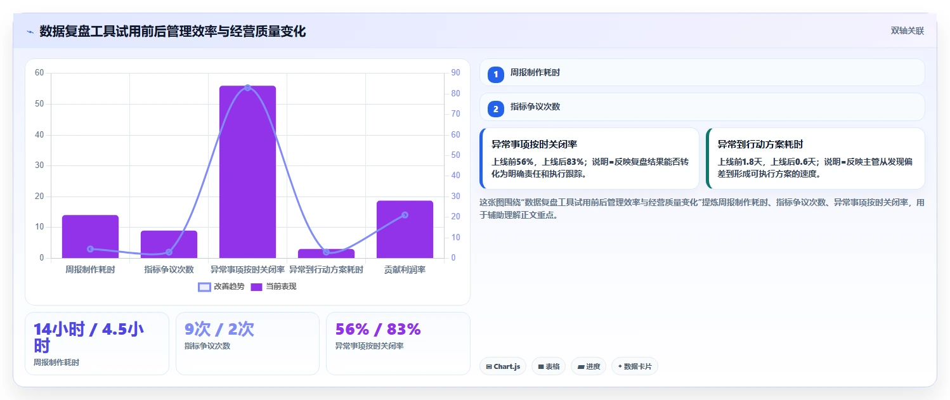Open the 异常事项按时关闭率 info card
This screenshot has width=950, height=400.
coord(589,158)
